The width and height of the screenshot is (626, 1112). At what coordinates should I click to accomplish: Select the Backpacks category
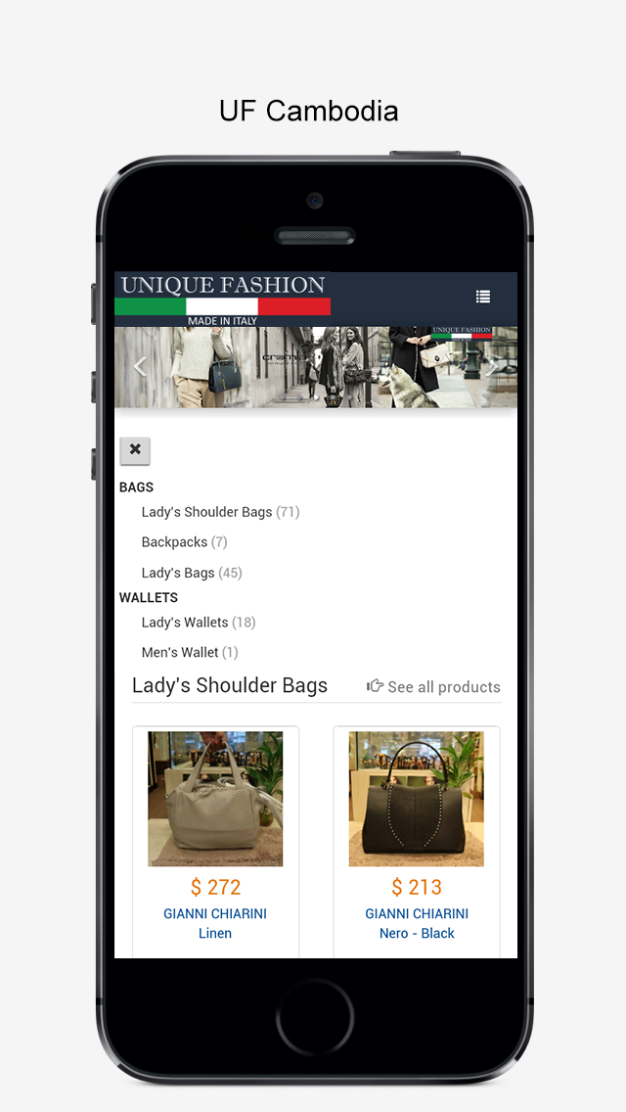click(x=184, y=542)
